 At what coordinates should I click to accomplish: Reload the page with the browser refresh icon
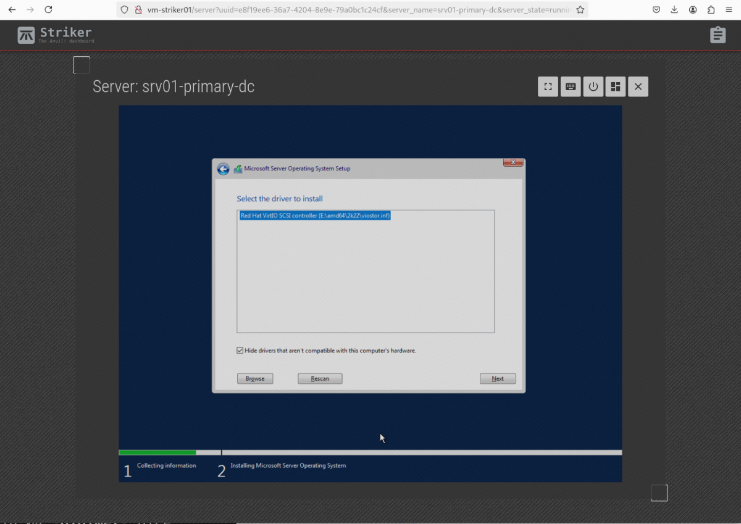[x=48, y=10]
